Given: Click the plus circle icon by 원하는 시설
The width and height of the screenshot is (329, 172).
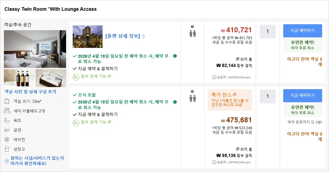Looking at the screenshot, I should pyautogui.click(x=7, y=161).
